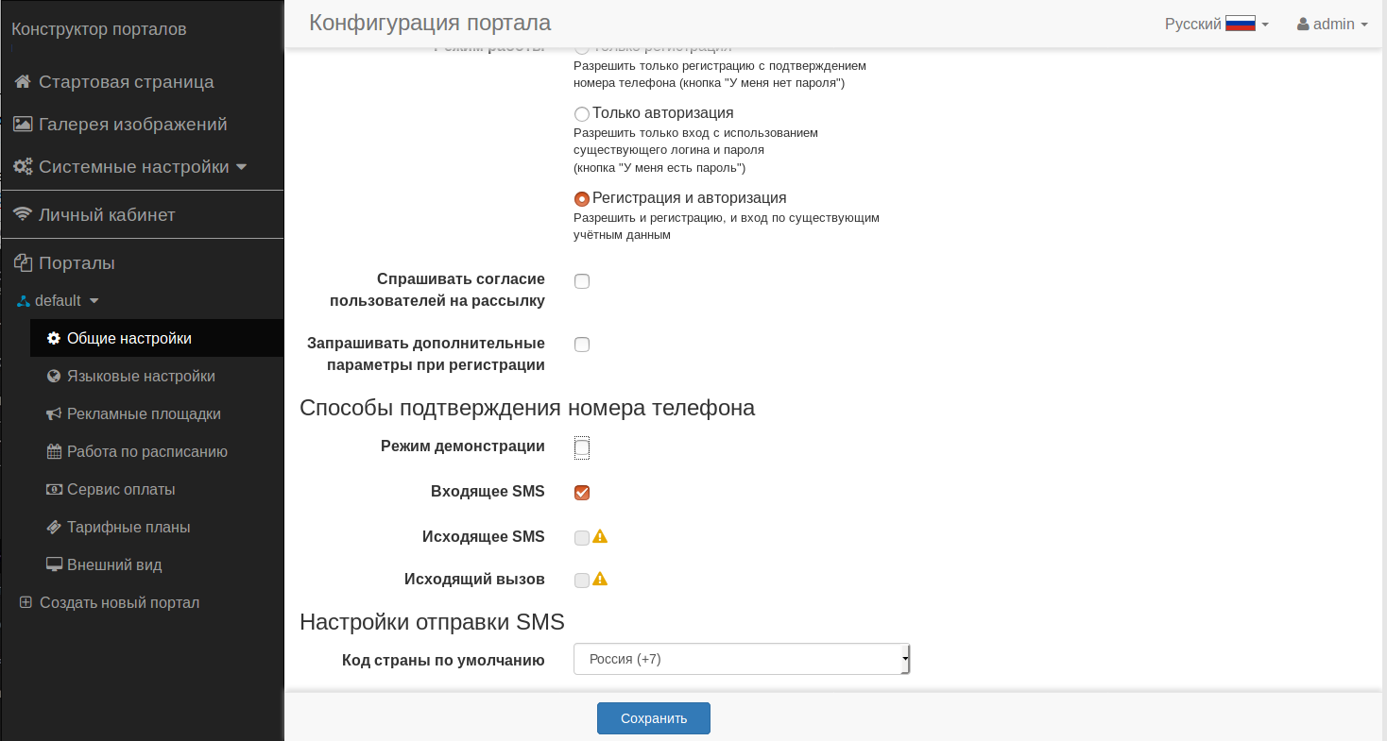Open the Код страны по умолчанию dropdown
This screenshot has height=741, width=1387.
point(741,659)
